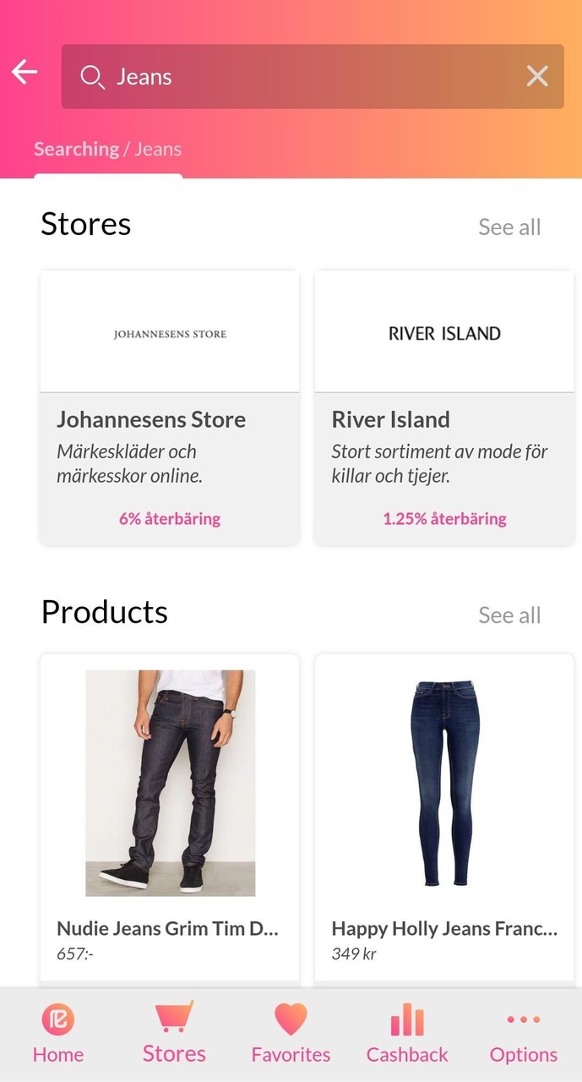This screenshot has width=582, height=1082.
Task: Open the Johannesens Store logo
Action: [170, 333]
